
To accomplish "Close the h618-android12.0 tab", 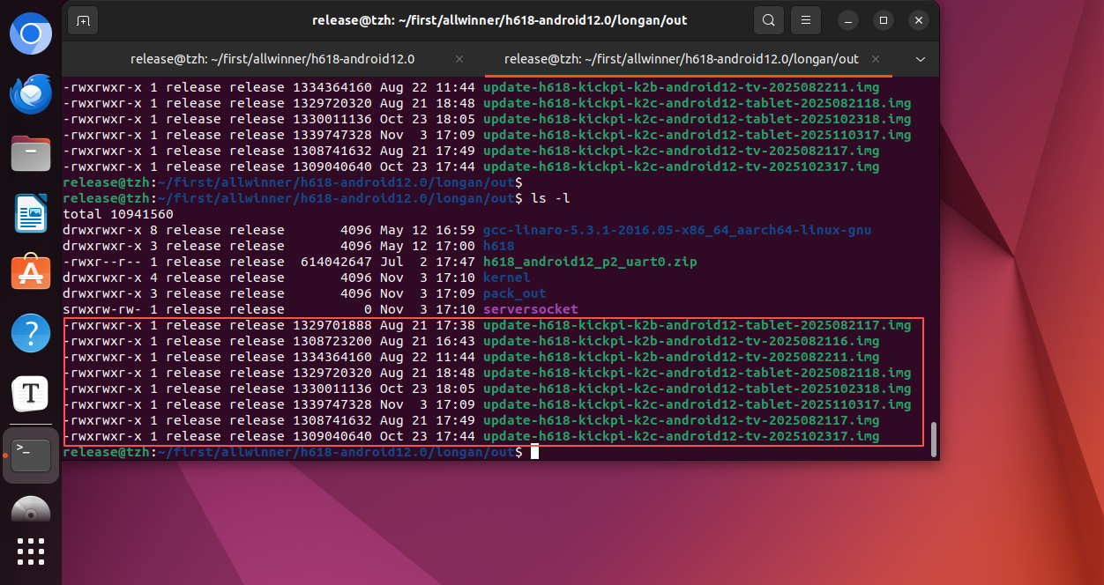I will (x=459, y=59).
